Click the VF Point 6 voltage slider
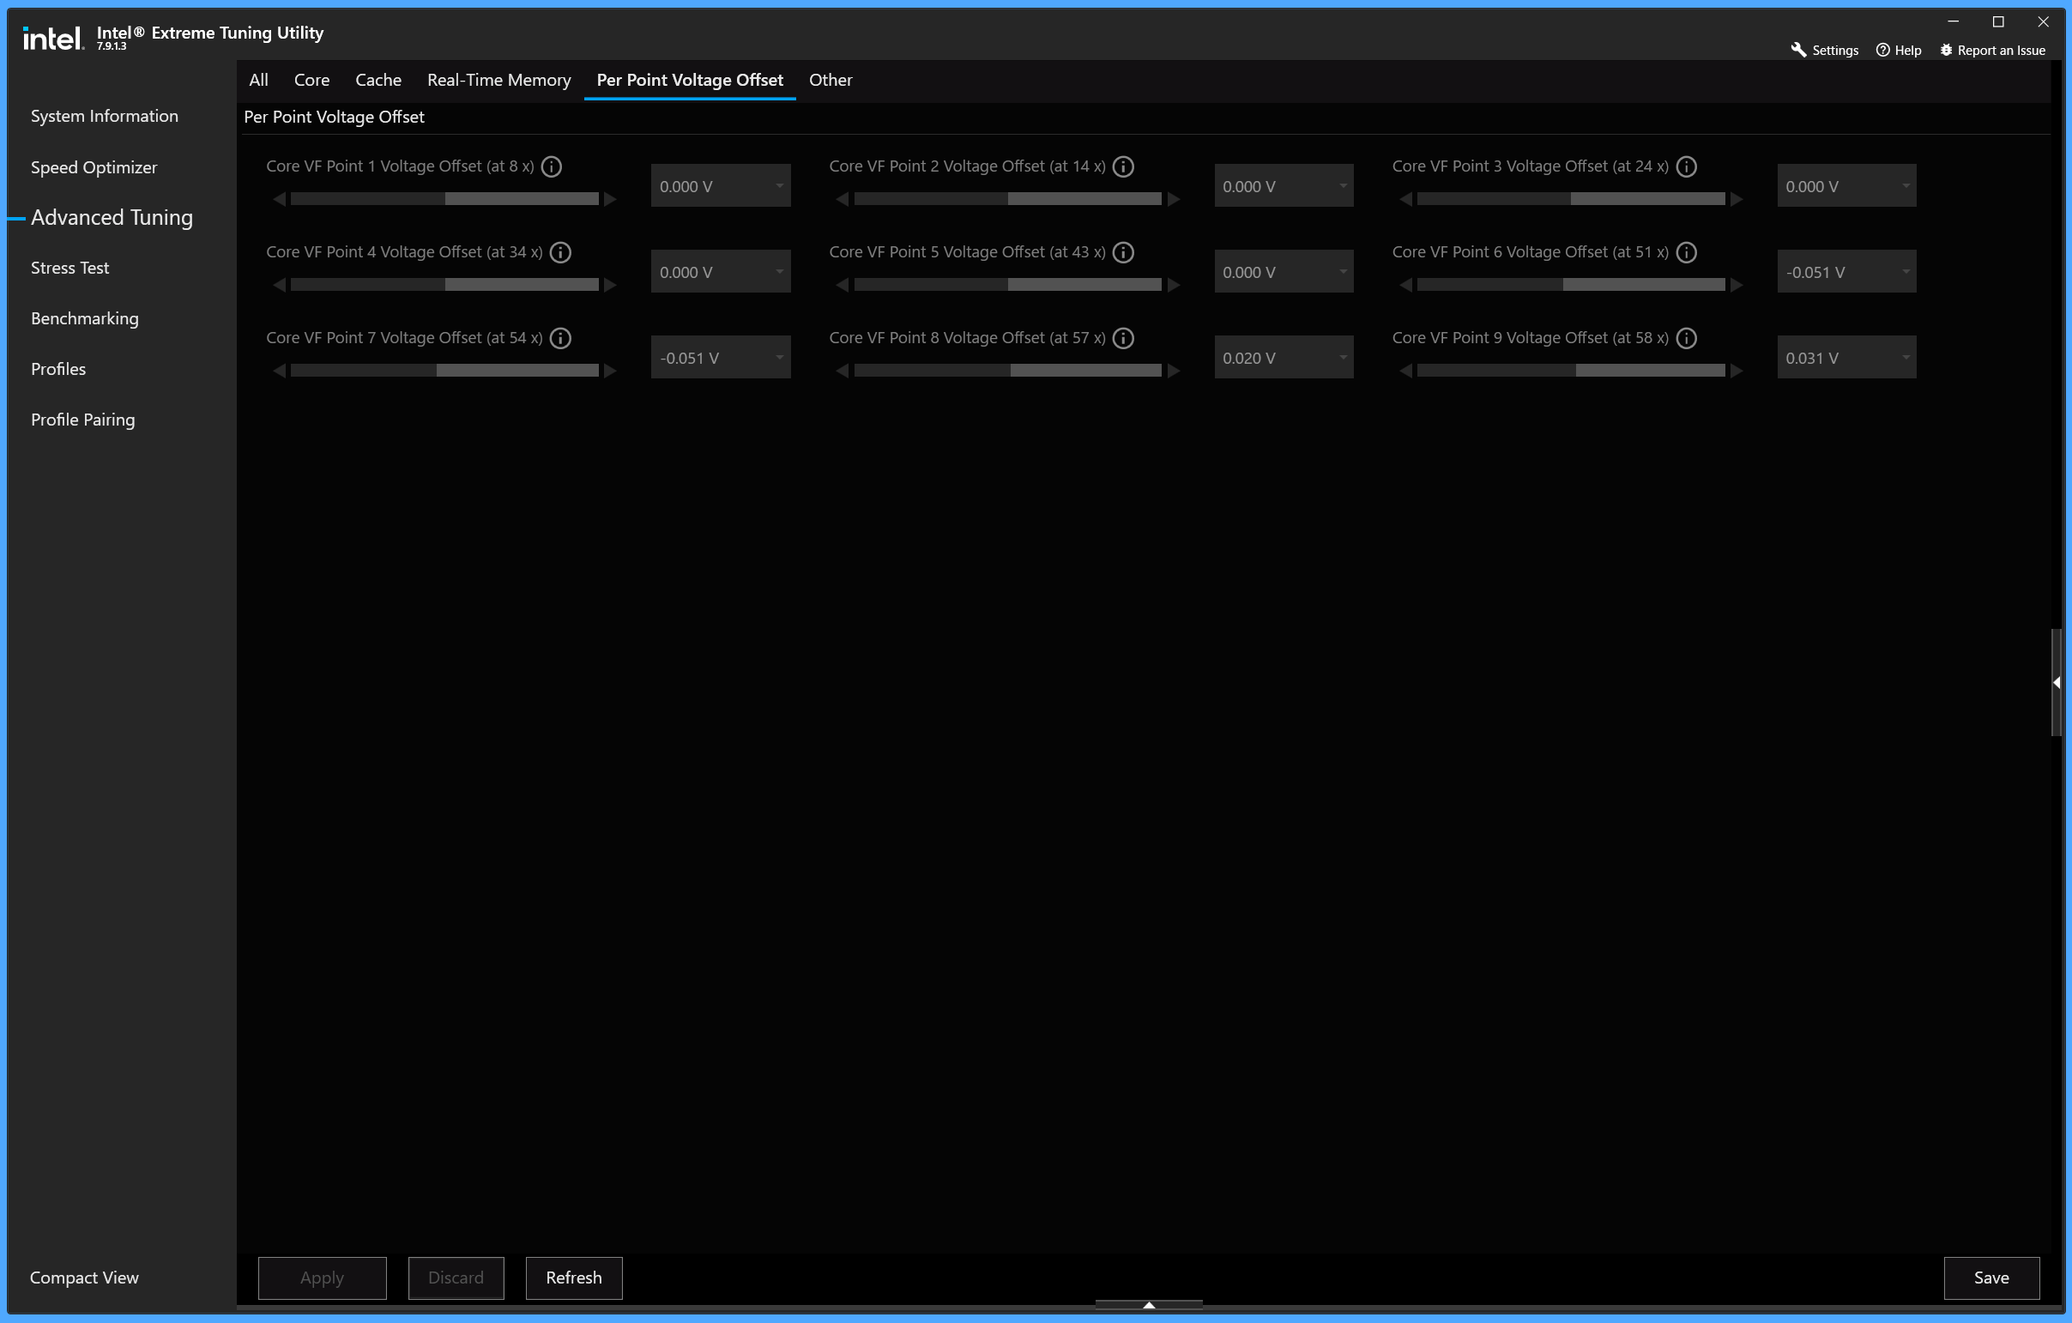 pos(1570,285)
